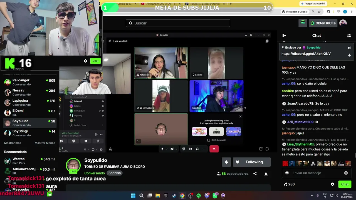Turn on the camera in the Discord call bar
This screenshot has width=356, height=200.
(x=172, y=149)
